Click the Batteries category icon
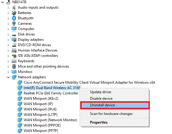Viewport: 172px width, 134px height. coord(14,13)
